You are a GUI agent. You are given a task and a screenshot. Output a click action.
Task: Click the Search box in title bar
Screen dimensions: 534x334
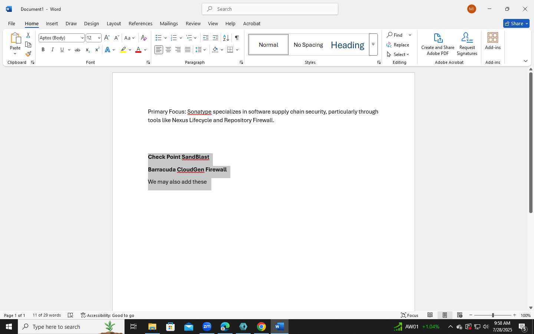(x=270, y=9)
